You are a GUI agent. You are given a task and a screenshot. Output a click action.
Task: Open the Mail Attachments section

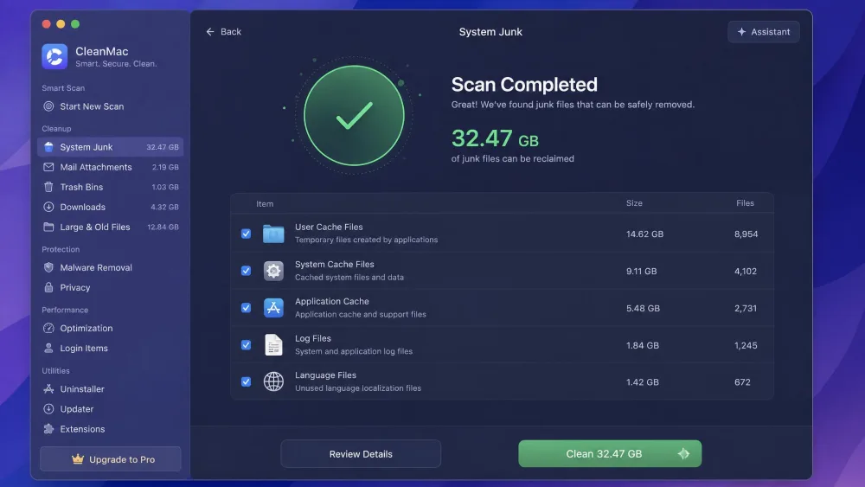pyautogui.click(x=111, y=167)
